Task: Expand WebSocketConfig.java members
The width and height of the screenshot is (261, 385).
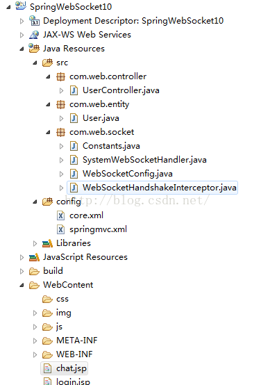Action: pos(62,174)
